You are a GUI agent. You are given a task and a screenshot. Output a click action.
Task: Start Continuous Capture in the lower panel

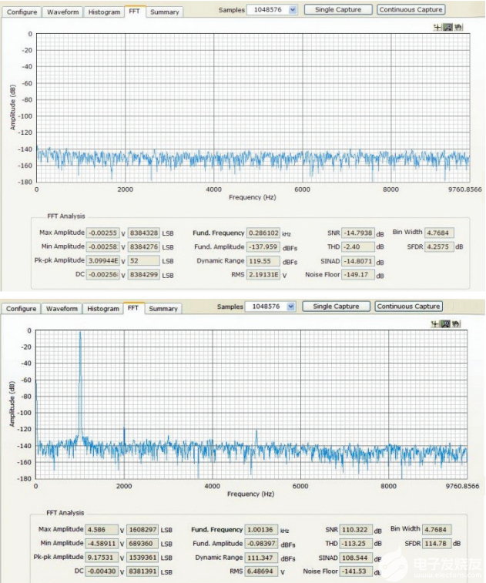coord(408,307)
